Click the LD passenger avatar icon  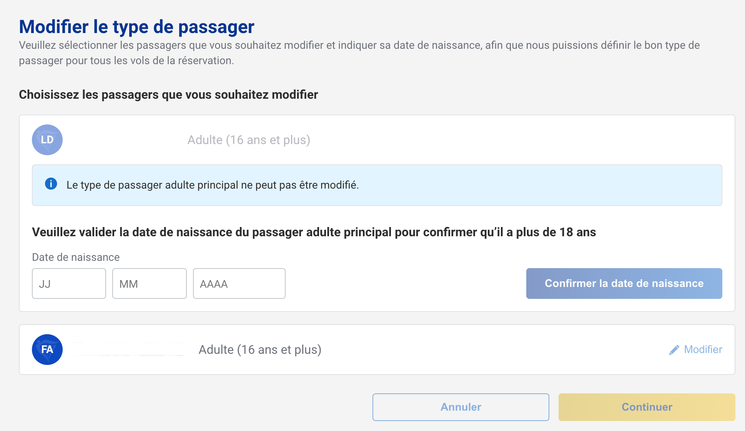[x=47, y=140]
